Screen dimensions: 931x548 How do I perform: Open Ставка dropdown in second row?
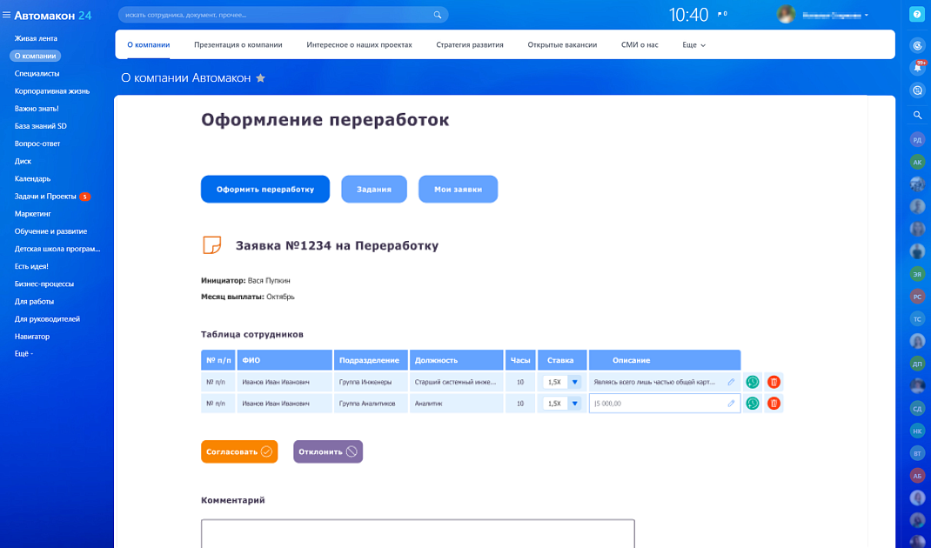pos(574,403)
